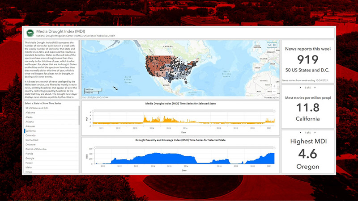Click the map home extent button

(x=270, y=45)
